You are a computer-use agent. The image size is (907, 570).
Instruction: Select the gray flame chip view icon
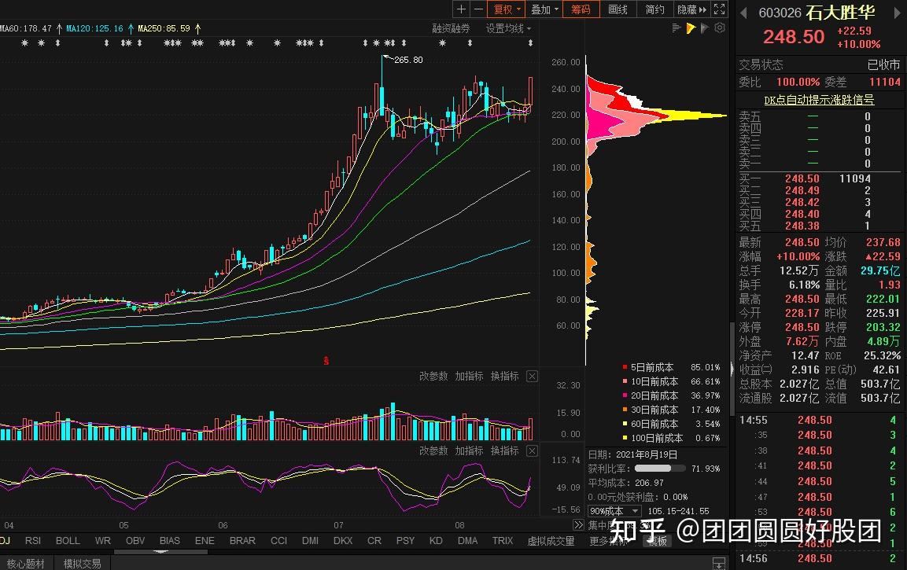[x=705, y=28]
